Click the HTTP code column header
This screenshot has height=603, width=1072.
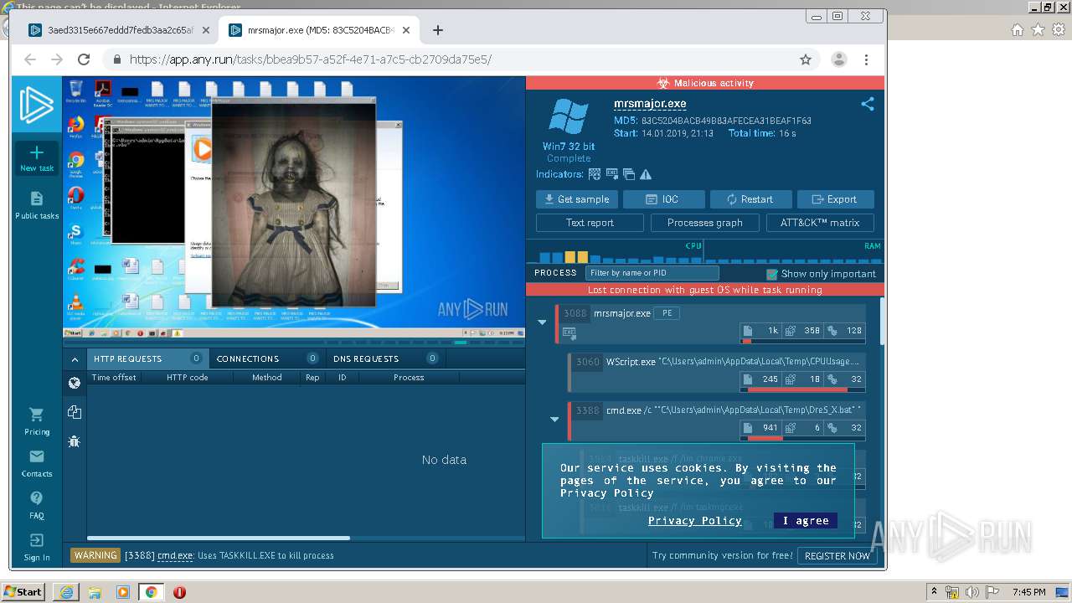188,378
